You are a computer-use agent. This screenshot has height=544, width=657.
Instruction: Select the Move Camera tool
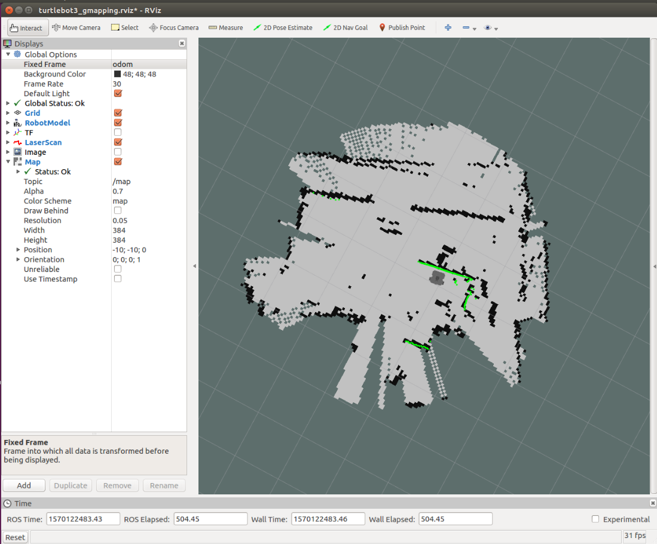point(76,27)
